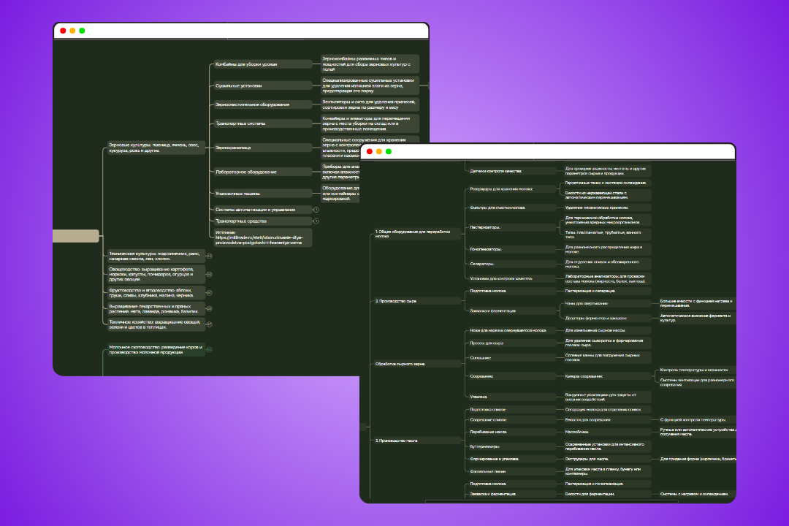Select the Резервуары для хранения молока node
The width and height of the screenshot is (789, 526).
coord(511,189)
